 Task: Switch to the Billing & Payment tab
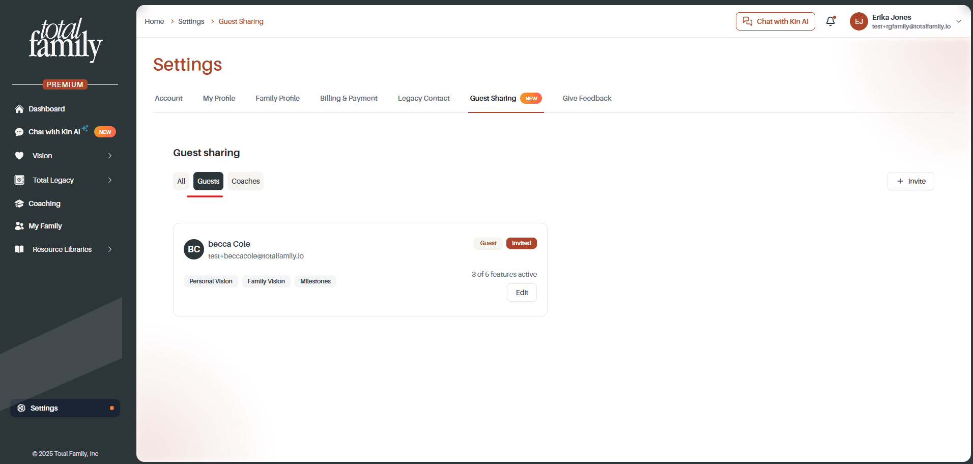pyautogui.click(x=349, y=98)
